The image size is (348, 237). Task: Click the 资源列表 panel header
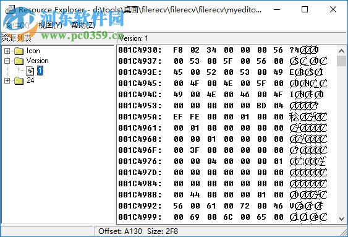pyautogui.click(x=17, y=38)
